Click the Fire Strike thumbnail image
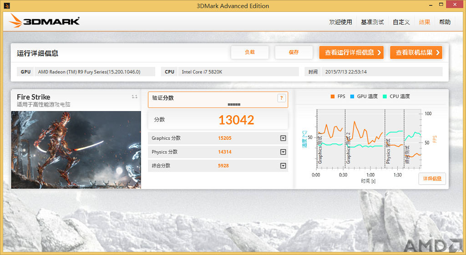Screen dimensions: 466x255 (x=76, y=150)
